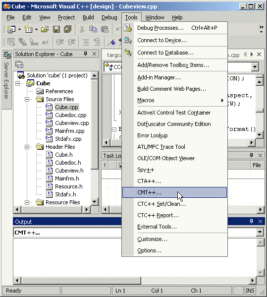Click the Decrease Indent icon

click(x=60, y=42)
